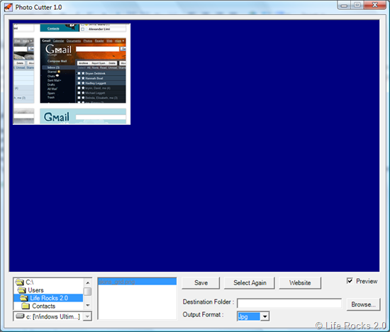Focus the Destination Folder input field

289,303
